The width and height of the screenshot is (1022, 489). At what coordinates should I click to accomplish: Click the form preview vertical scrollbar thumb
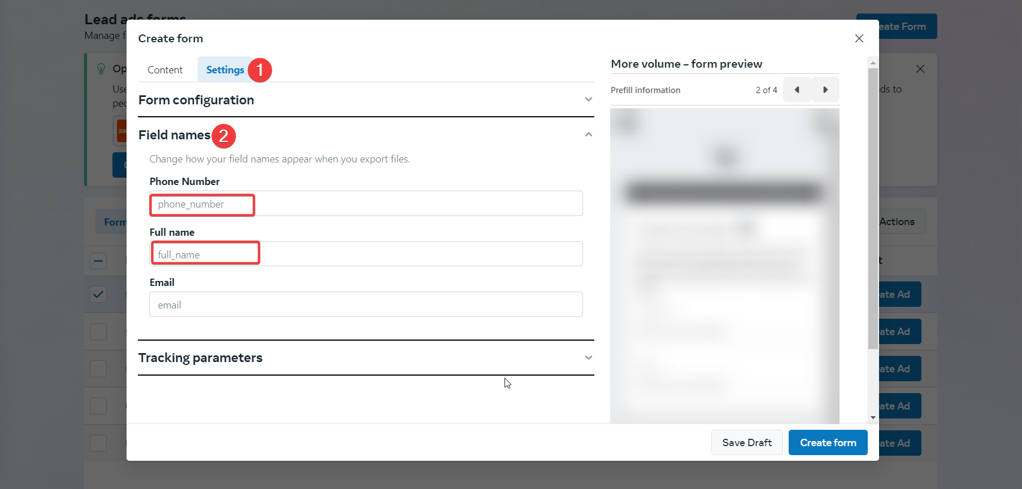[873, 209]
